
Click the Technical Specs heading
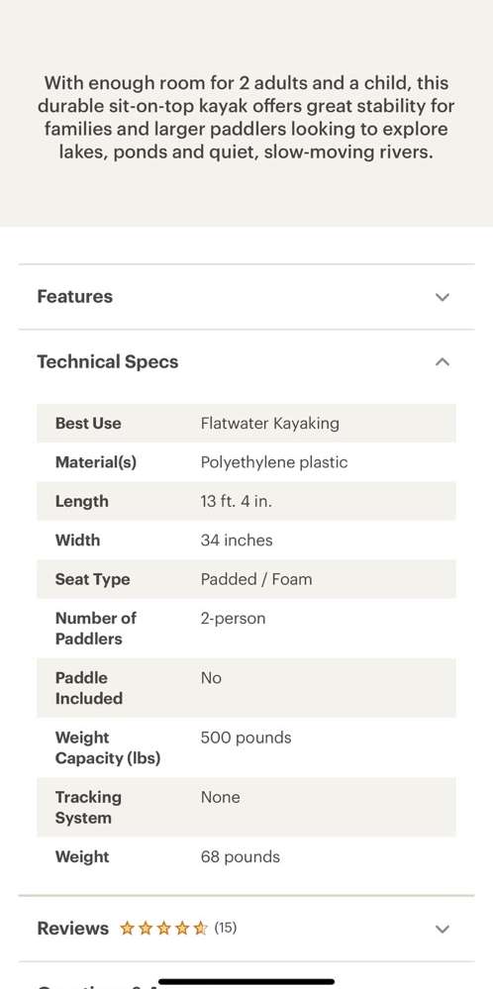(x=108, y=362)
